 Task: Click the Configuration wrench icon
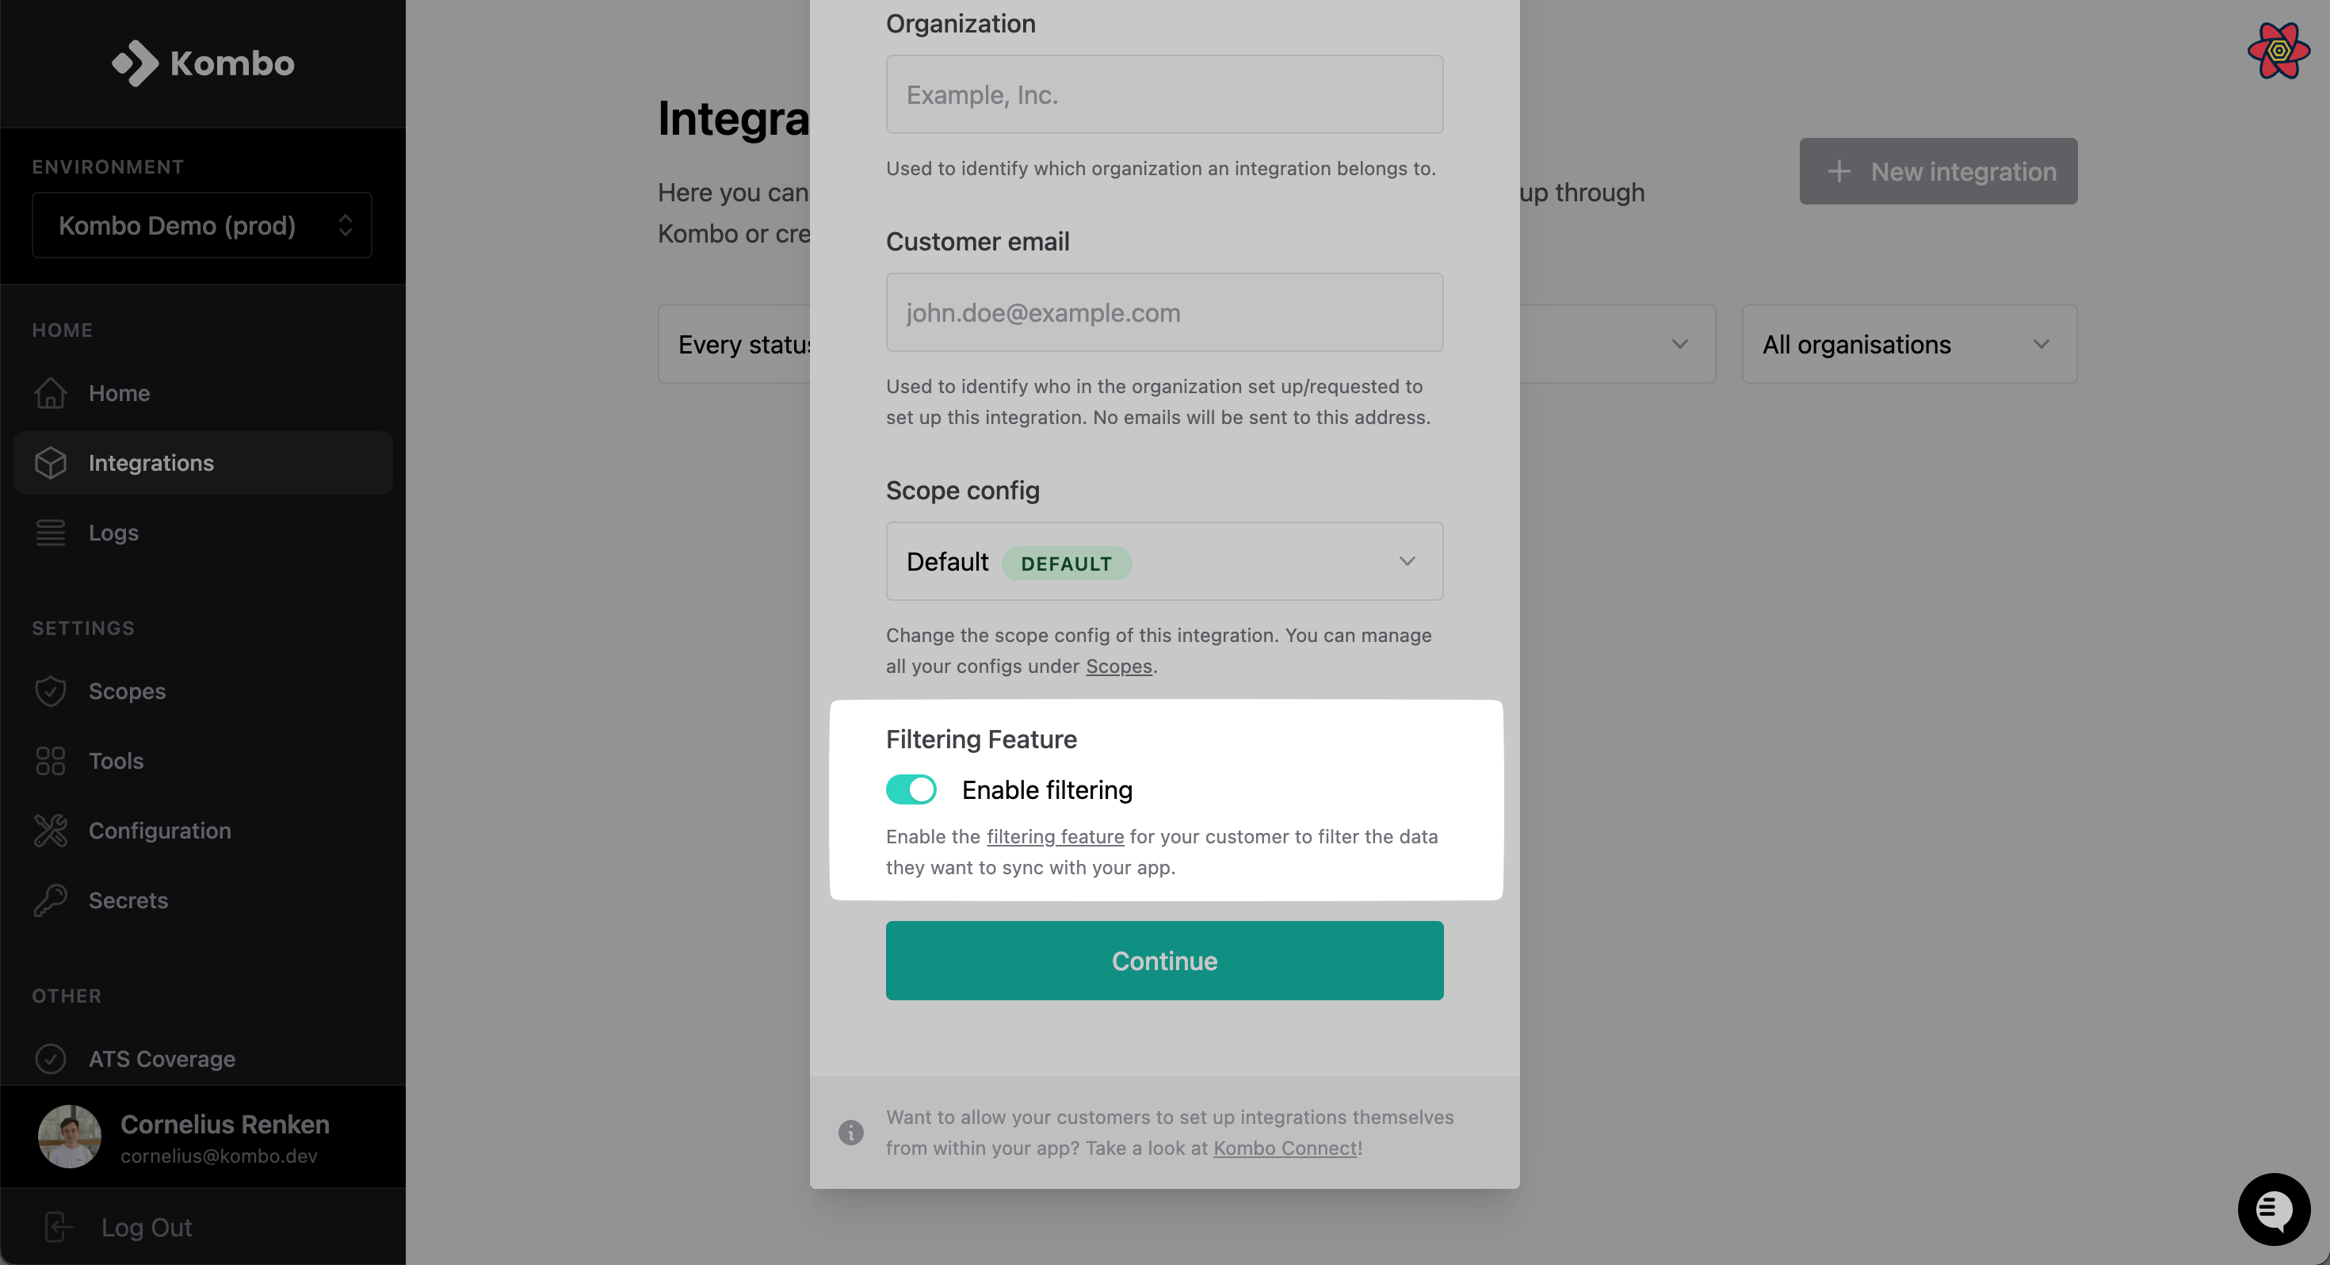[51, 831]
